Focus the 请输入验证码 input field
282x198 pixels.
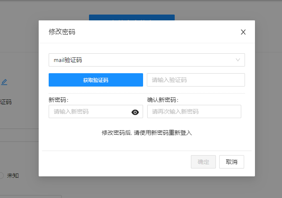pos(195,80)
